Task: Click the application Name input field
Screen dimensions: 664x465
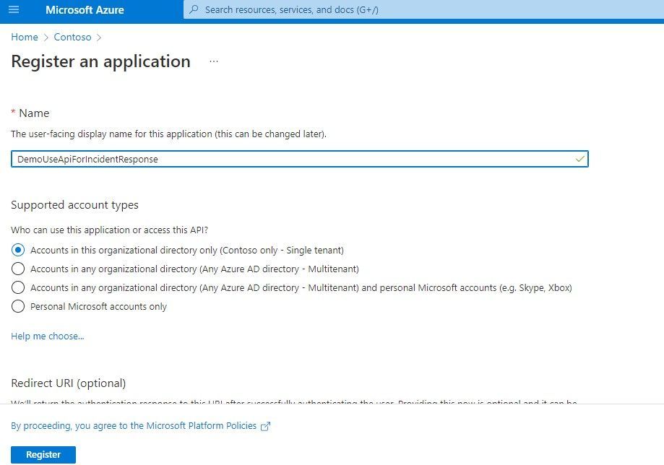Action: click(x=299, y=159)
